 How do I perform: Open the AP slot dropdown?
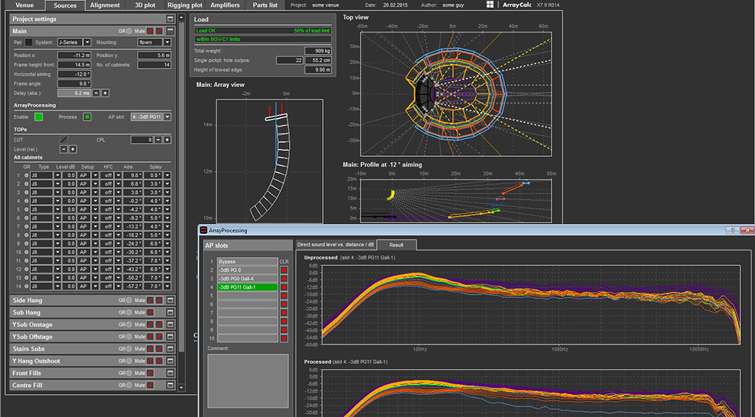coord(167,116)
